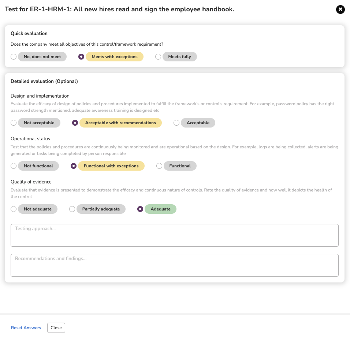Choose 'Functional with exceptions' radio button
350x338 pixels.
74,166
